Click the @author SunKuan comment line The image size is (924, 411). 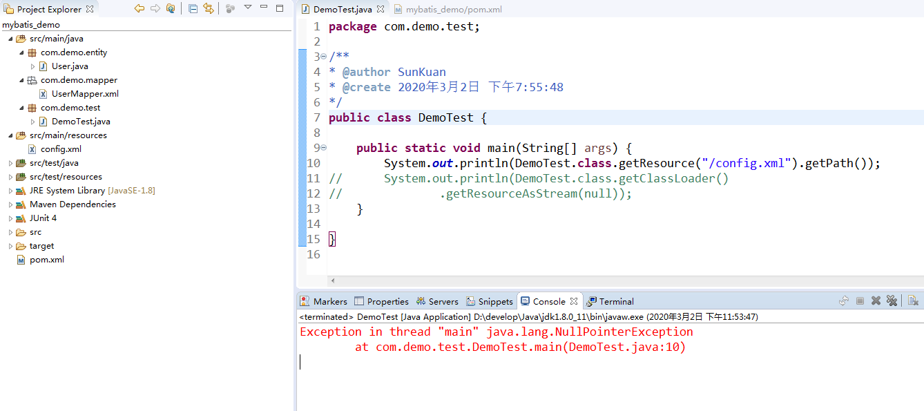click(x=387, y=72)
